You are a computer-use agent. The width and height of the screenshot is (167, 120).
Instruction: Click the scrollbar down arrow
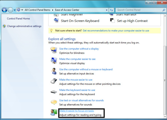[165, 116]
